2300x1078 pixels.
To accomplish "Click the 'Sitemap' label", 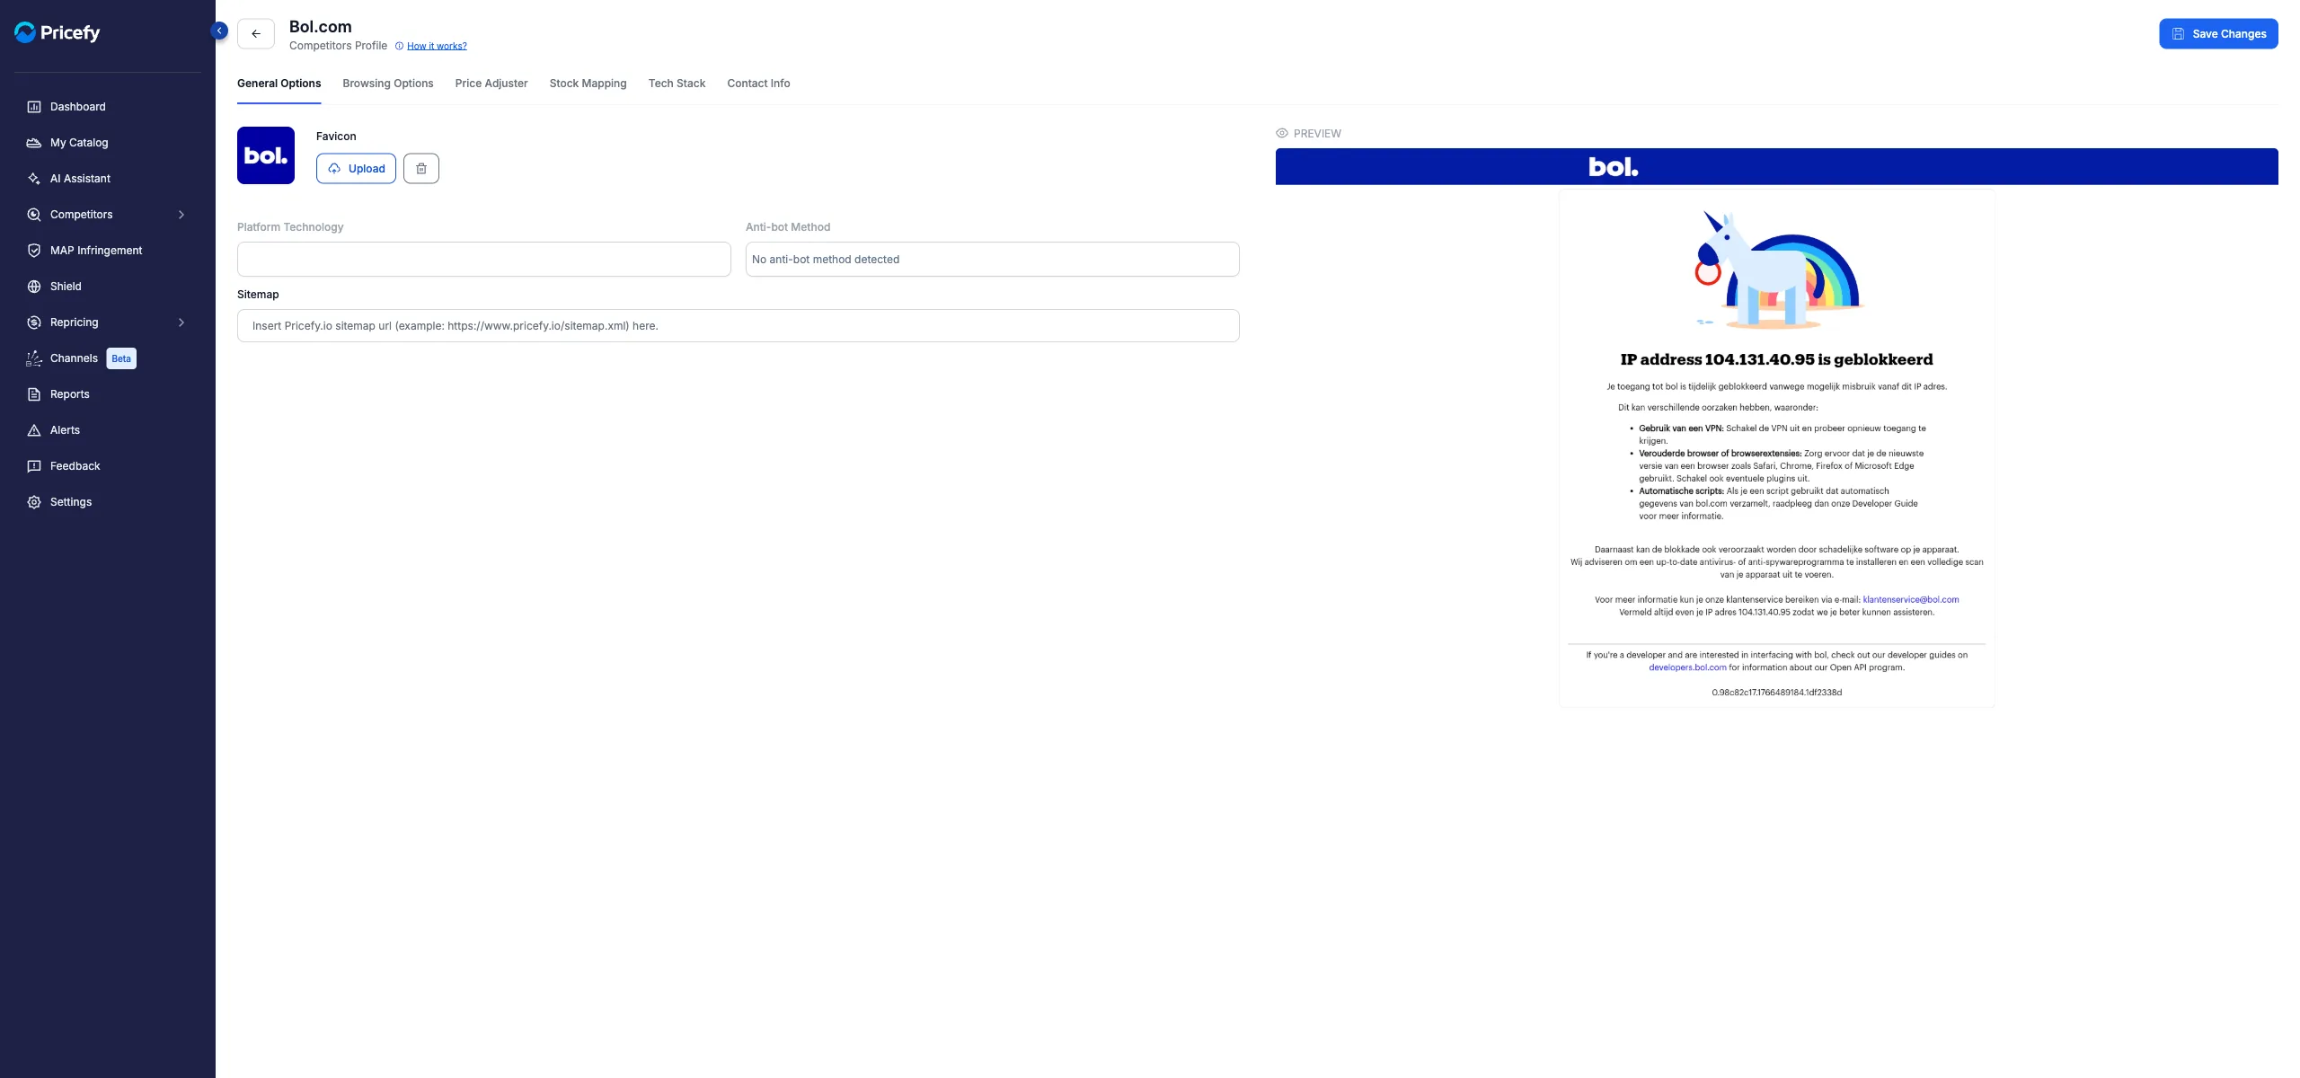I will point(258,295).
